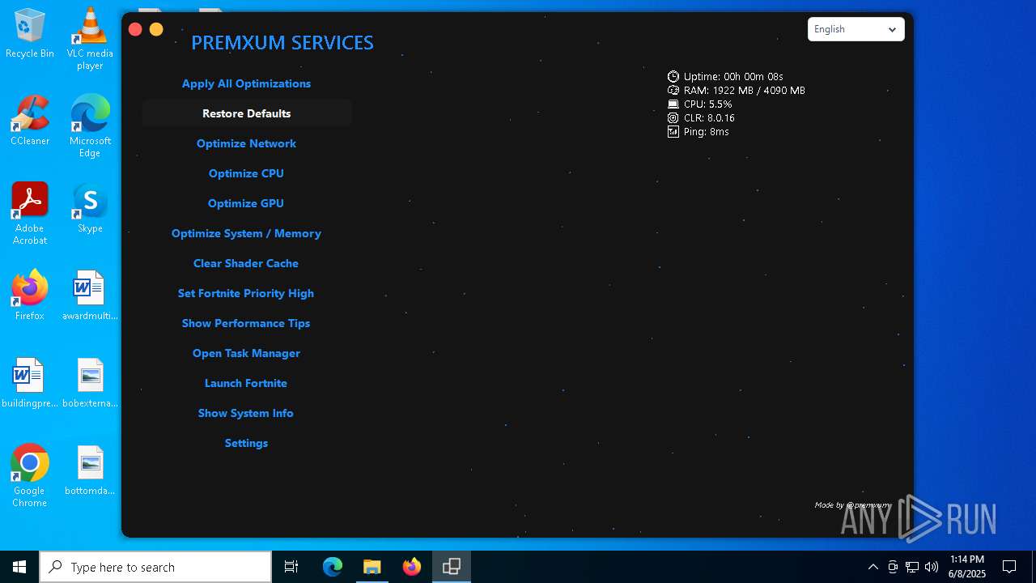Screen dimensions: 1036x583
Task: Select Optimize GPU
Action: 246,203
